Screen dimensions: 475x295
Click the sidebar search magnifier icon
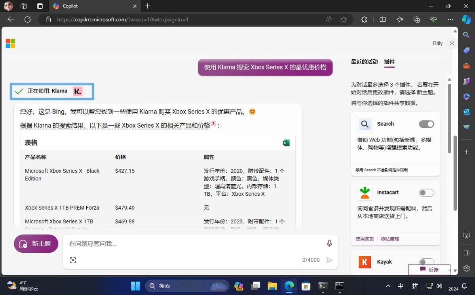[466, 35]
